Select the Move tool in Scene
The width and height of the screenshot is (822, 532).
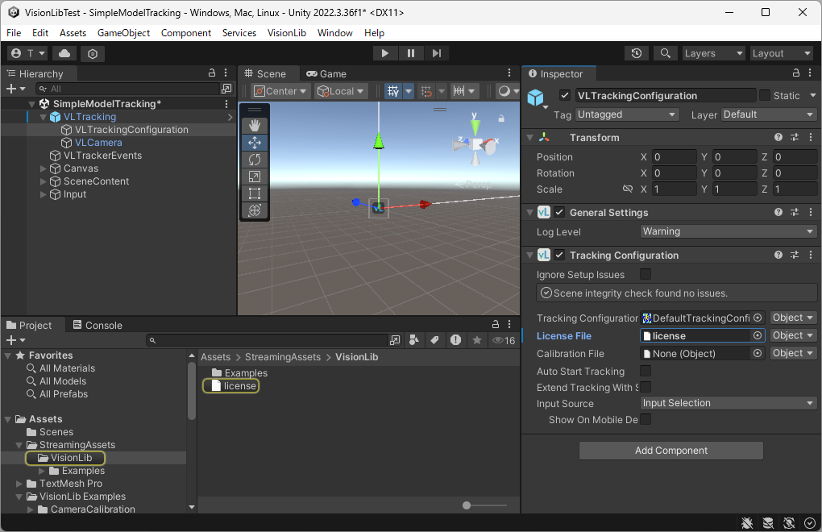[255, 143]
